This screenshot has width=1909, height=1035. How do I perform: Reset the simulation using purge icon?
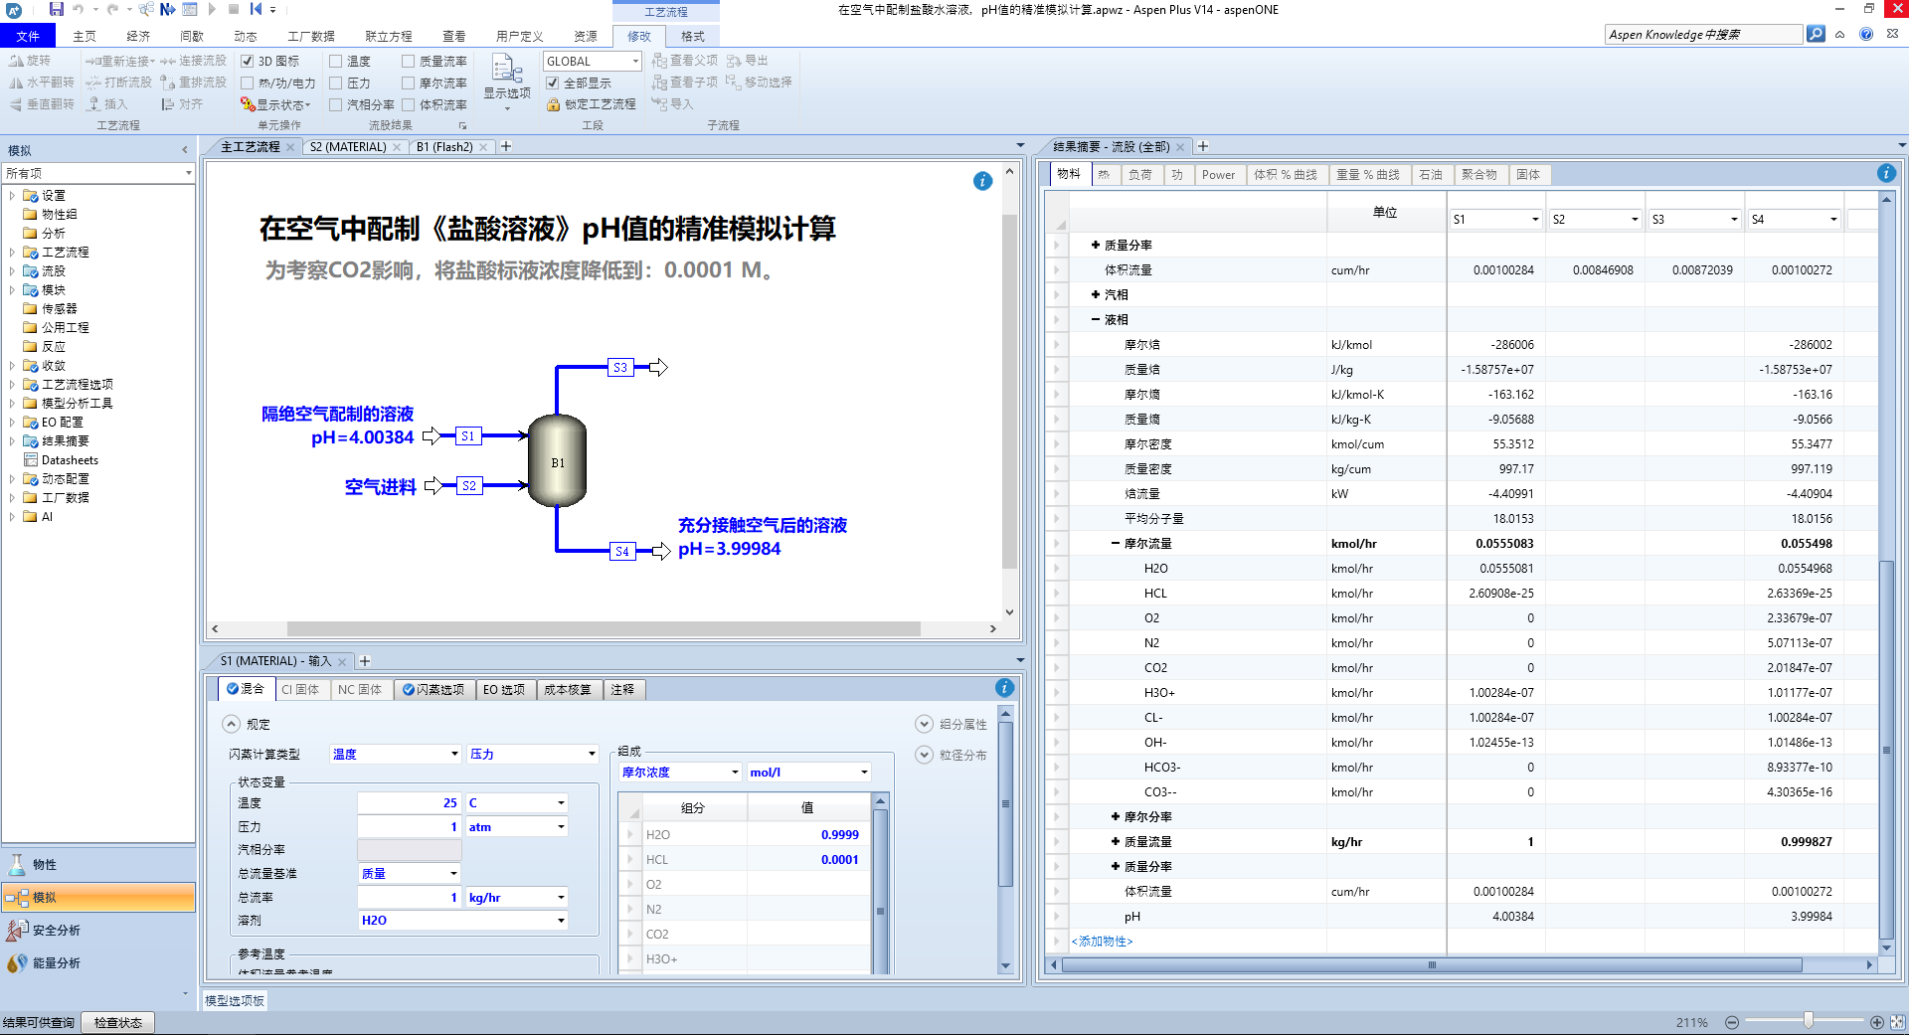click(256, 9)
